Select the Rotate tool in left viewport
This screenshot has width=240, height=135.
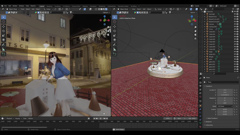pos(3,31)
